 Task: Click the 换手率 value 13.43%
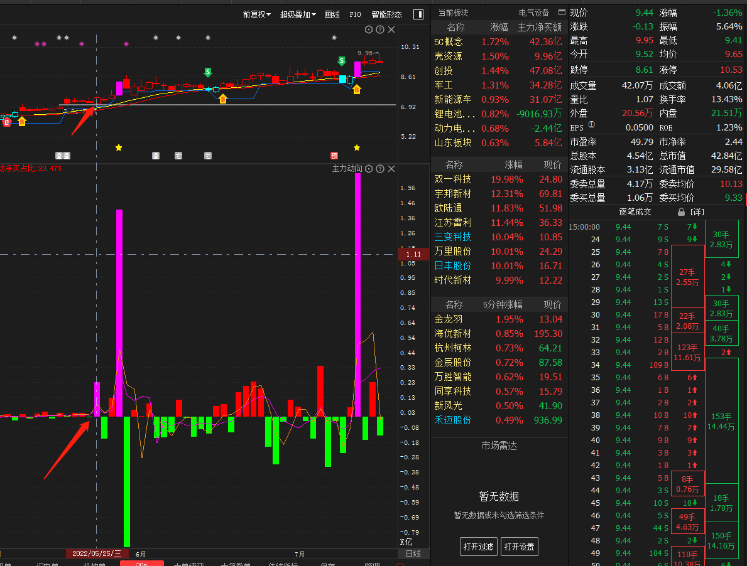pos(726,99)
